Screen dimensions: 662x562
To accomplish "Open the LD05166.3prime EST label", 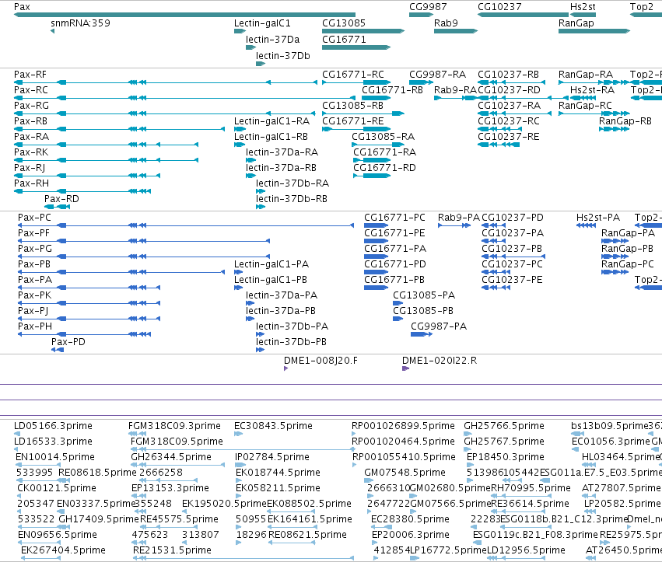I will [53, 426].
